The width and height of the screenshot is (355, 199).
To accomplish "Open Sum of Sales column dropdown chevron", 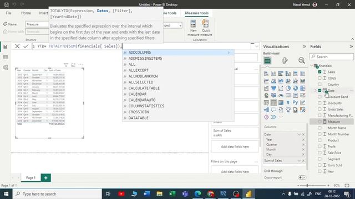I will coord(299,161).
